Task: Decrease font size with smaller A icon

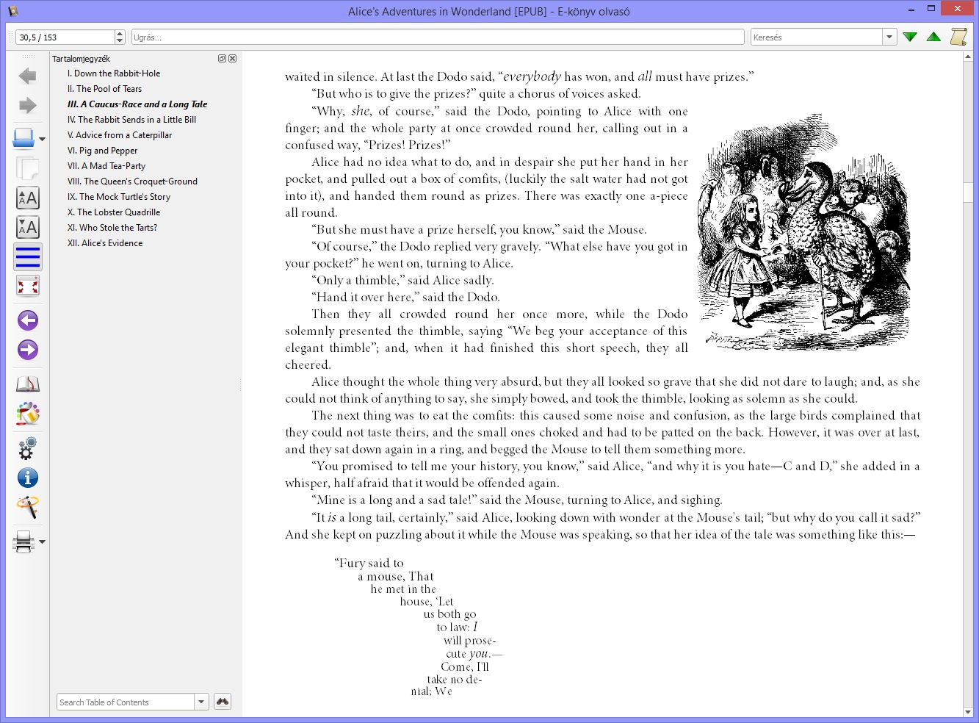Action: pos(27,227)
